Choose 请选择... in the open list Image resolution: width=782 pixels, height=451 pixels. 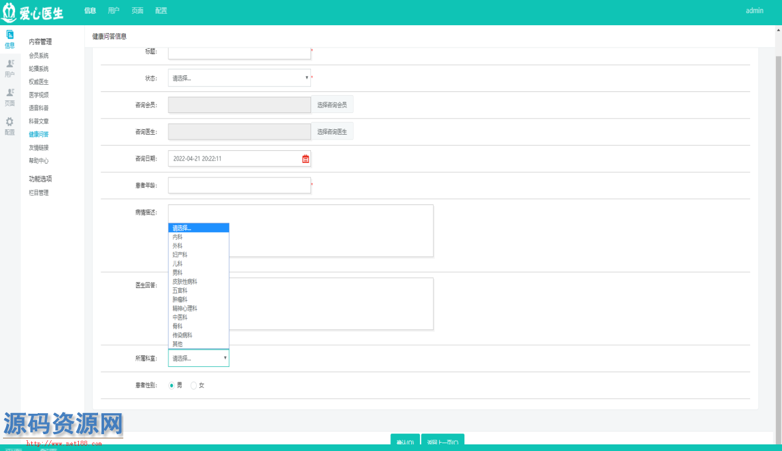point(199,228)
